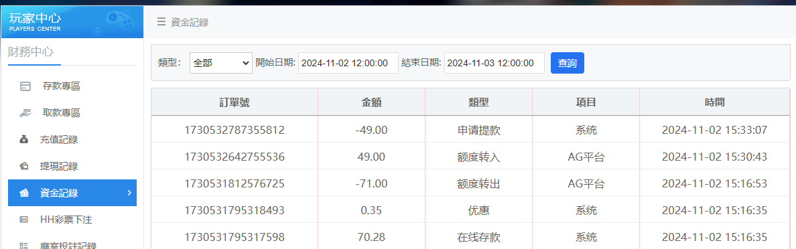Click the amount -71.00
796x249 pixels.
[x=372, y=183]
